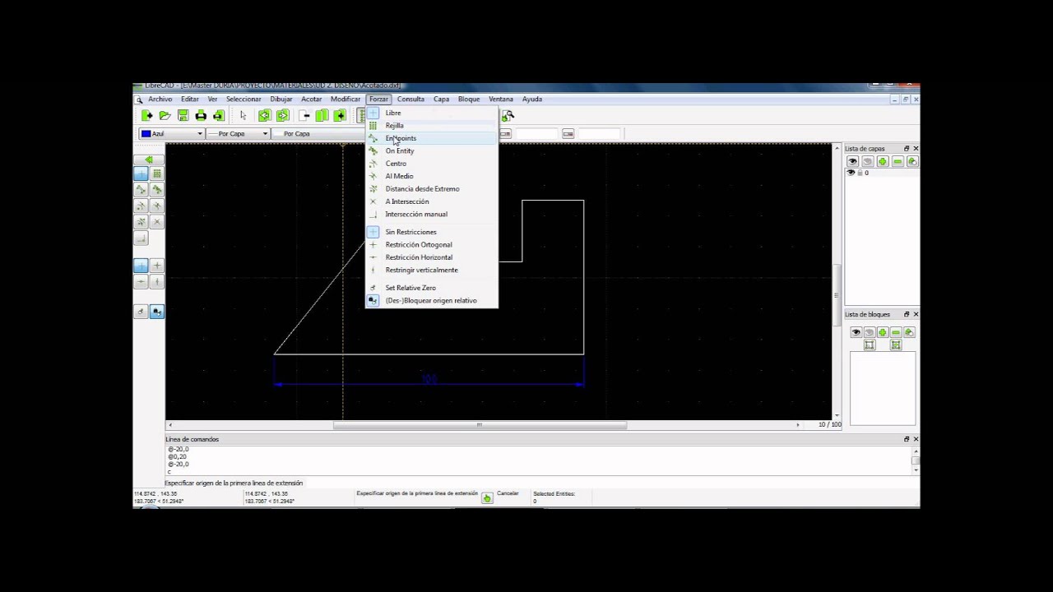This screenshot has width=1053, height=592.
Task: Edit layer attributes icon in layer list
Action: click(x=912, y=161)
